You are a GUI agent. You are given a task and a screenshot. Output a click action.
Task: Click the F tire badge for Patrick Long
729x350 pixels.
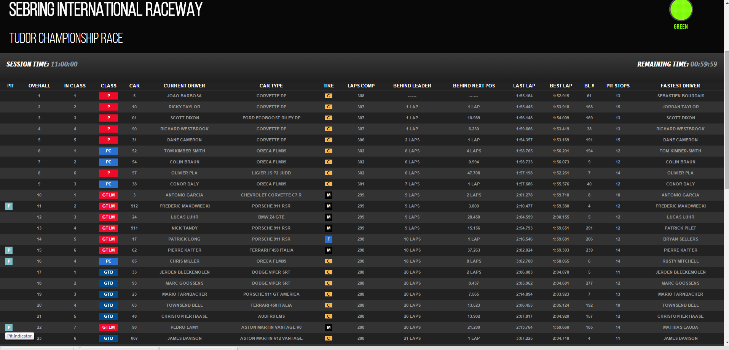[329, 239]
